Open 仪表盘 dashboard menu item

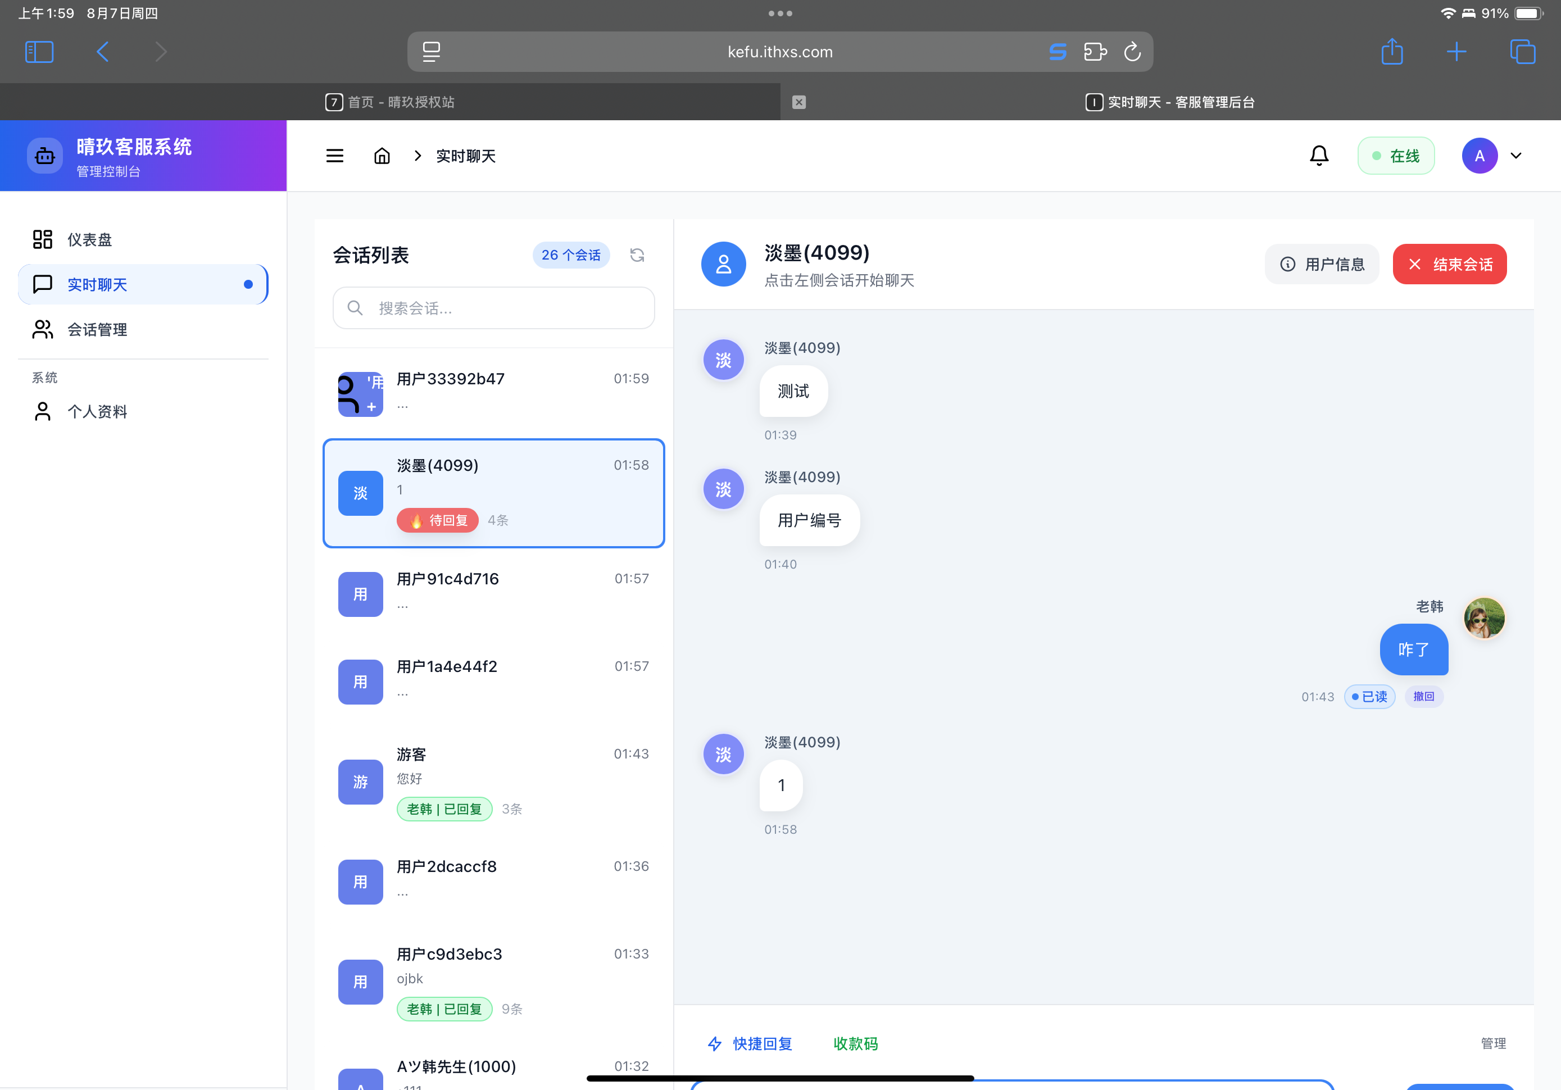pyautogui.click(x=89, y=239)
